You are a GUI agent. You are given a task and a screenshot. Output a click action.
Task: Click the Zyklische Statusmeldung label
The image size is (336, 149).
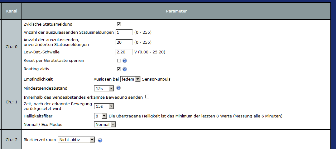(48, 24)
